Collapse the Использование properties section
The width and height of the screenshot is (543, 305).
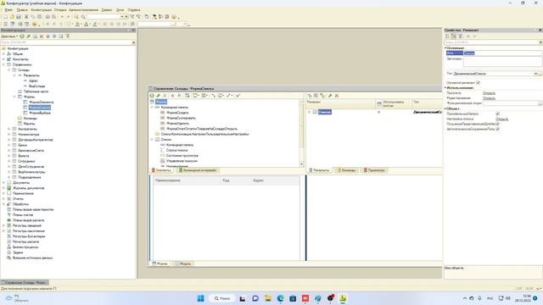tap(445, 88)
